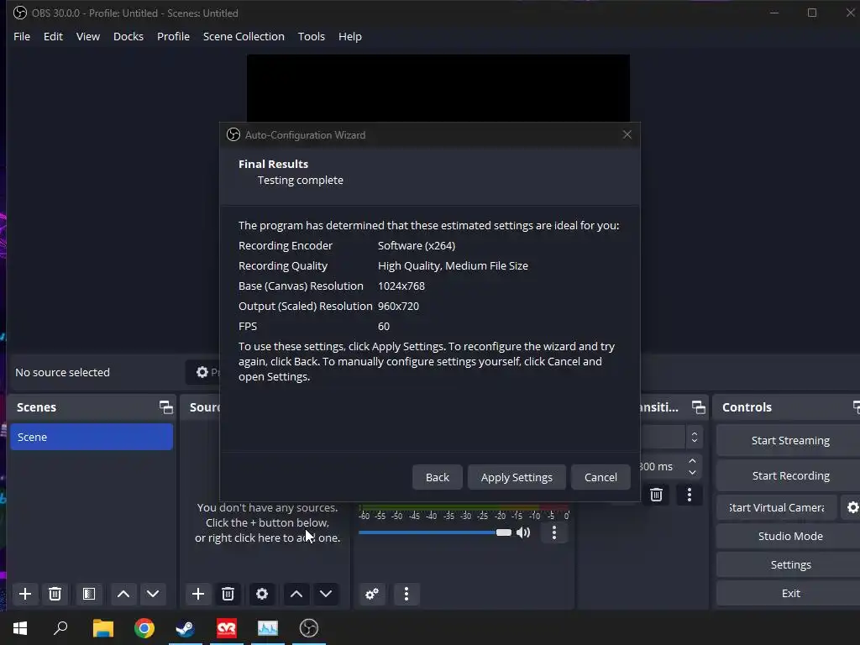860x645 pixels.
Task: Move source down with arrow icon
Action: coord(326,594)
